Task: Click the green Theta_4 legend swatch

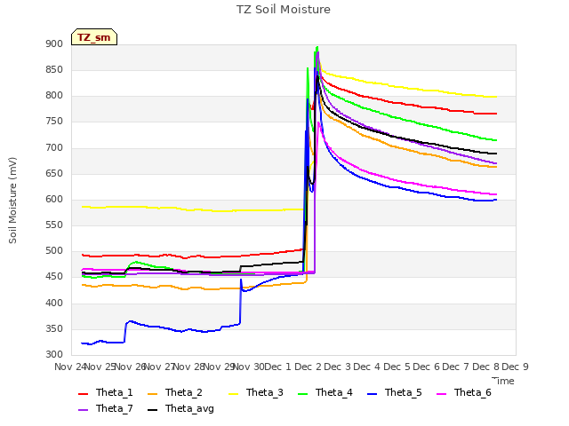Action: [x=302, y=394]
